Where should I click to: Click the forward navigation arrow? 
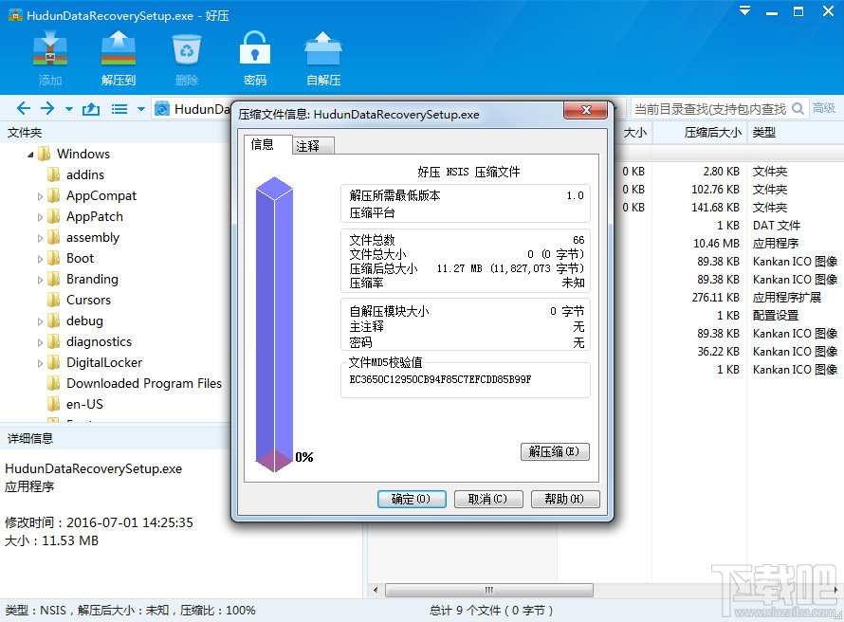[x=46, y=108]
